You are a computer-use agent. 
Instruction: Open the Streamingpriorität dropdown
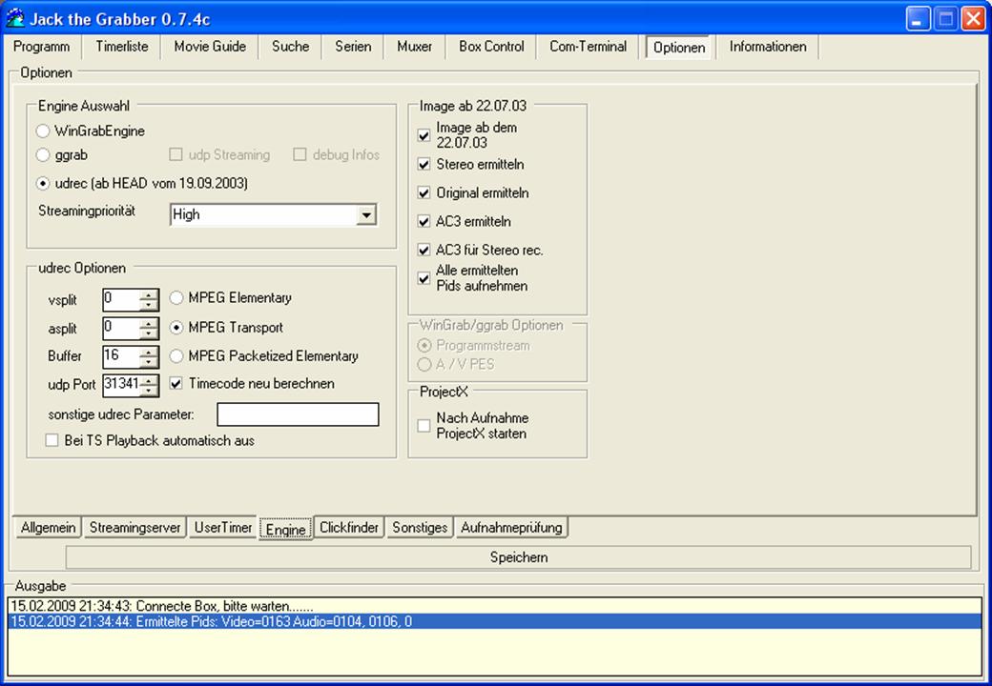point(365,214)
